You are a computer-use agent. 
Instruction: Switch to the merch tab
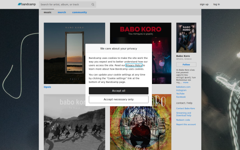coord(62,12)
